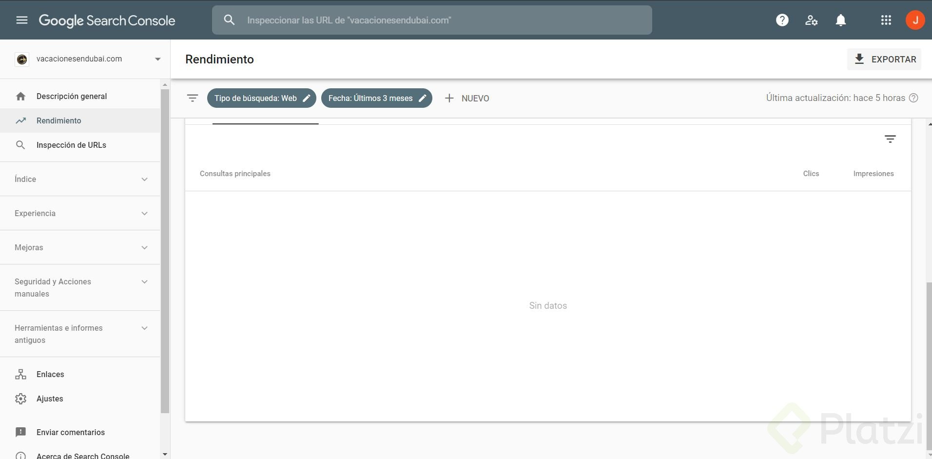
Task: Sort by the Impresiones column header
Action: pos(874,174)
